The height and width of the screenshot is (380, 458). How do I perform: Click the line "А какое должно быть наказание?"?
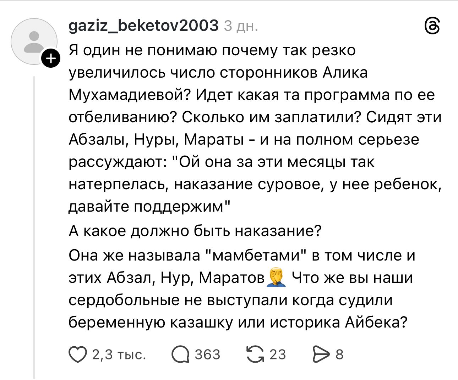pyautogui.click(x=195, y=231)
